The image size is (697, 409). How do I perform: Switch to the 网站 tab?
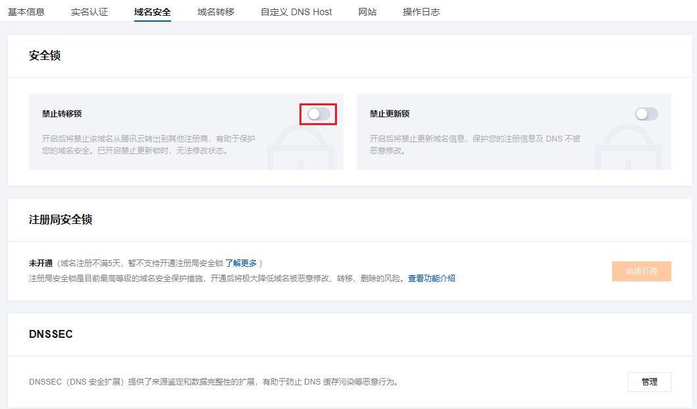[x=367, y=12]
